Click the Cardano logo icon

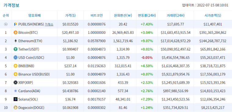tap(15, 91)
